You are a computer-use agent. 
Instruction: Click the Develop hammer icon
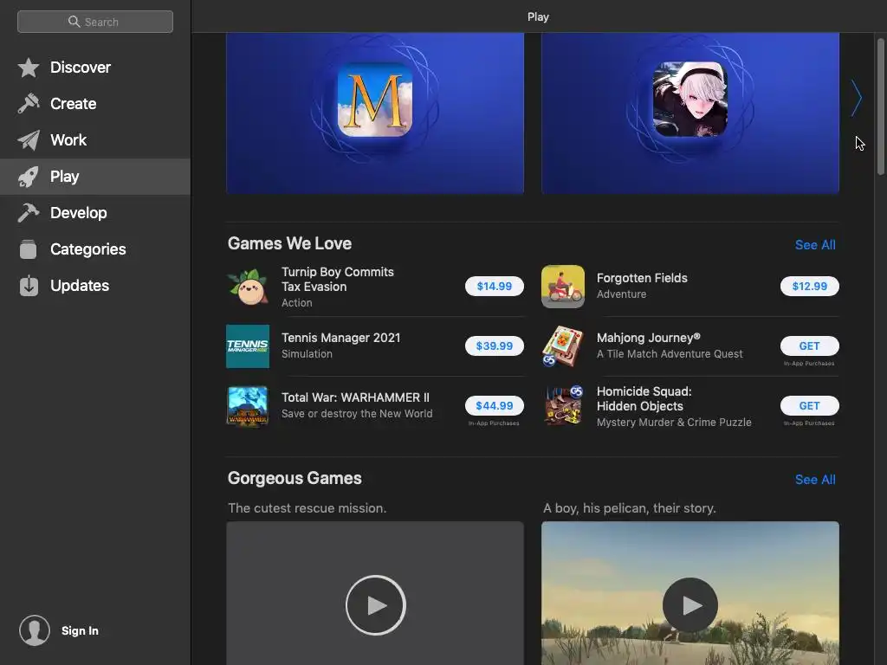(x=29, y=213)
